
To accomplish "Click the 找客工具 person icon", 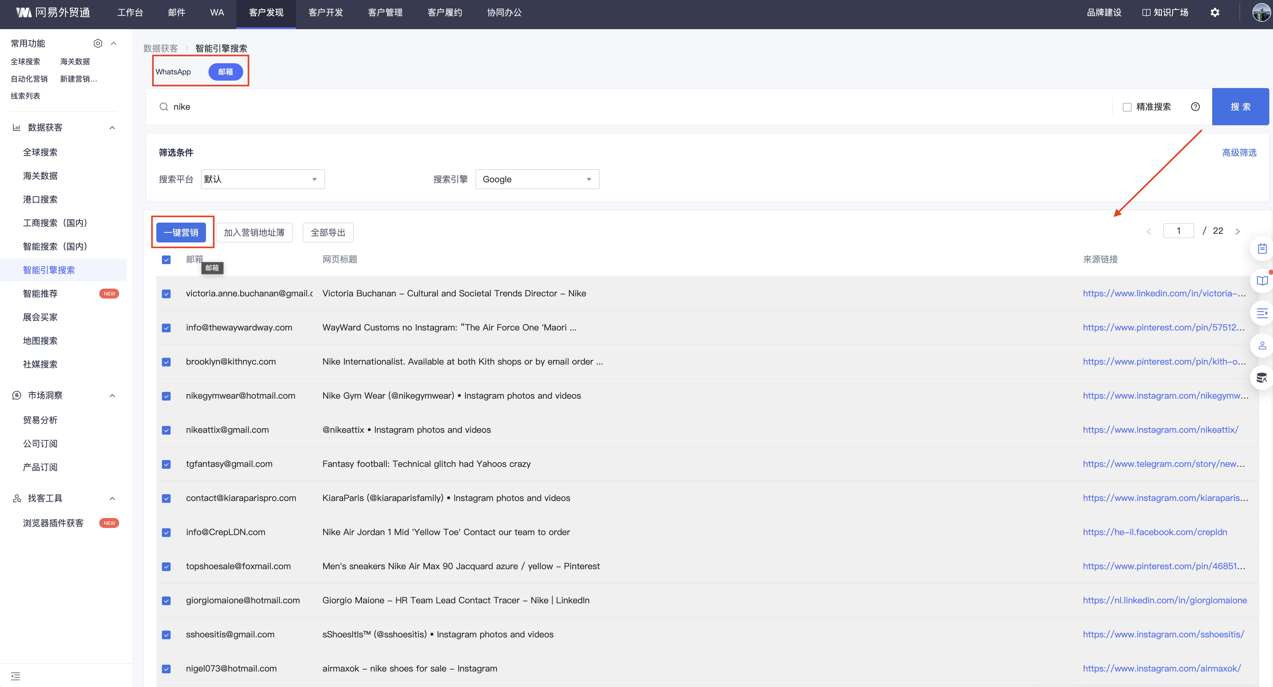I will click(16, 498).
